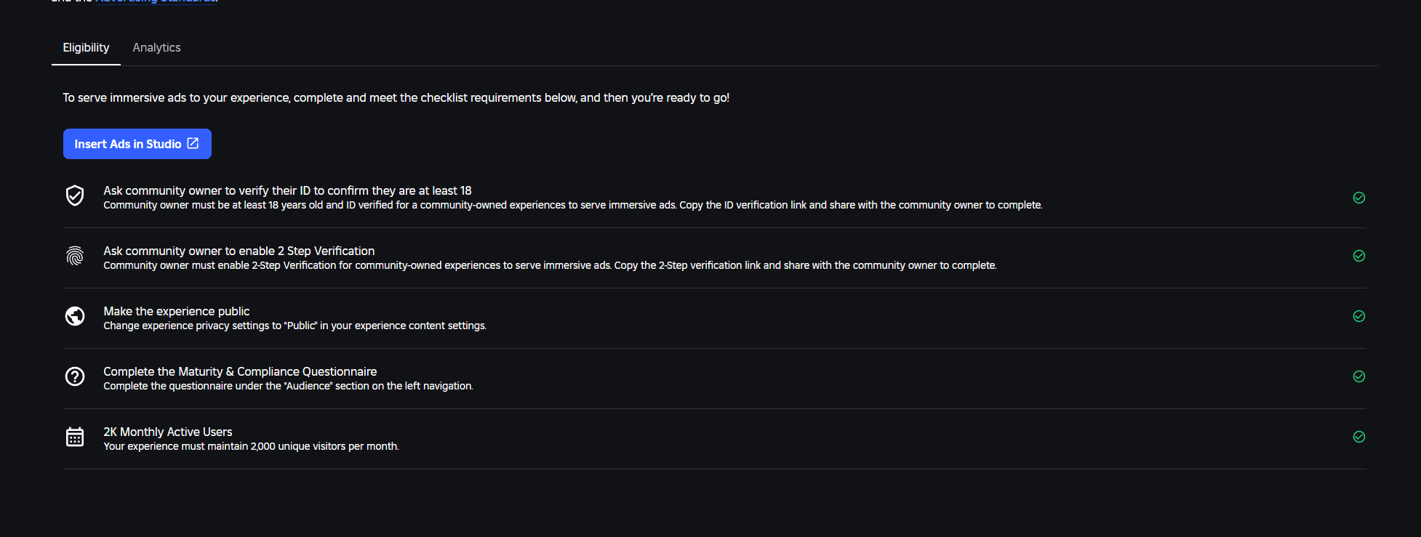Click the shield icon for ID verification

(75, 195)
